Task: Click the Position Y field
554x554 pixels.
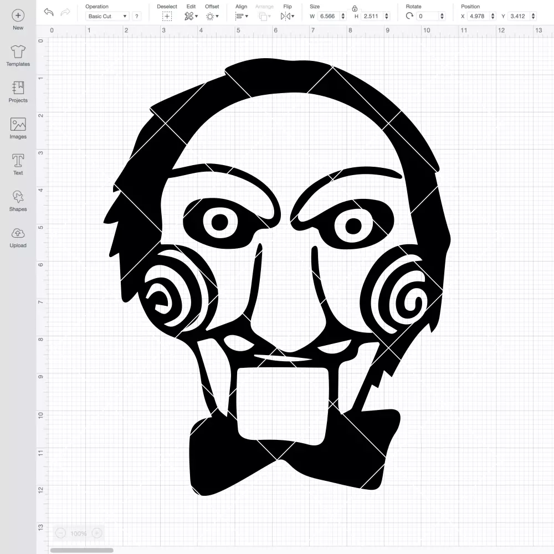Action: 519,16
